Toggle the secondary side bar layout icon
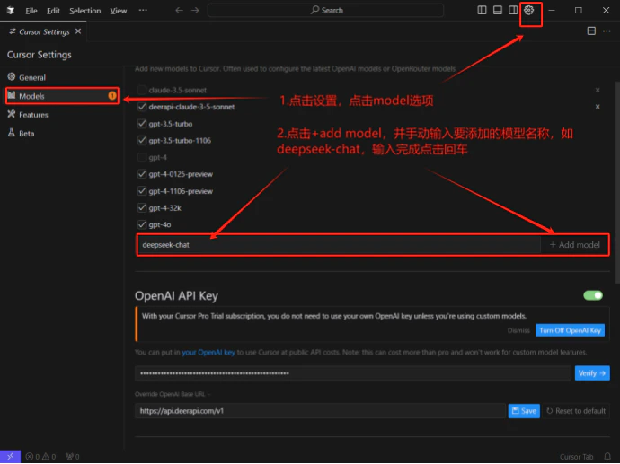This screenshot has width=620, height=464. [x=513, y=10]
